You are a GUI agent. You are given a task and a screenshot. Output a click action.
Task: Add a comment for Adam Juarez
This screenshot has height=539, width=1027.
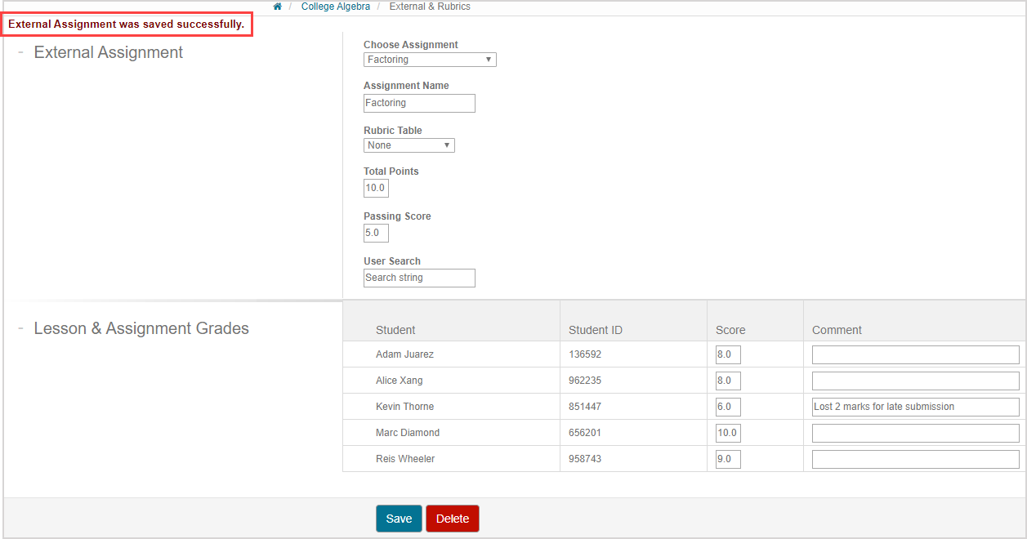(915, 354)
